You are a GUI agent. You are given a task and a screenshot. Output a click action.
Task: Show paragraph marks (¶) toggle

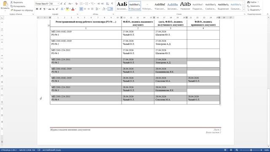[x=112, y=4]
